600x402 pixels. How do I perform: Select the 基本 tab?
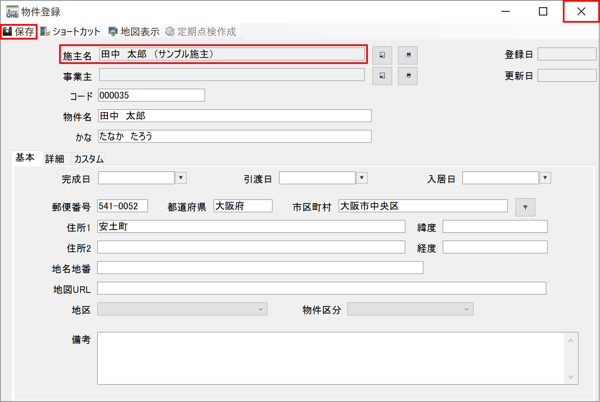(x=25, y=158)
